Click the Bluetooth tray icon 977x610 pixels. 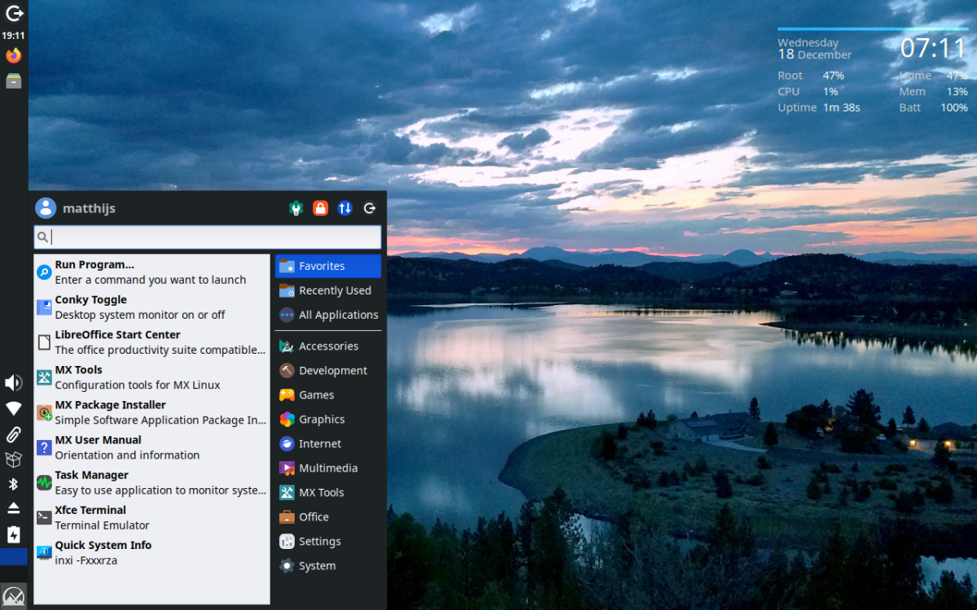[x=14, y=484]
